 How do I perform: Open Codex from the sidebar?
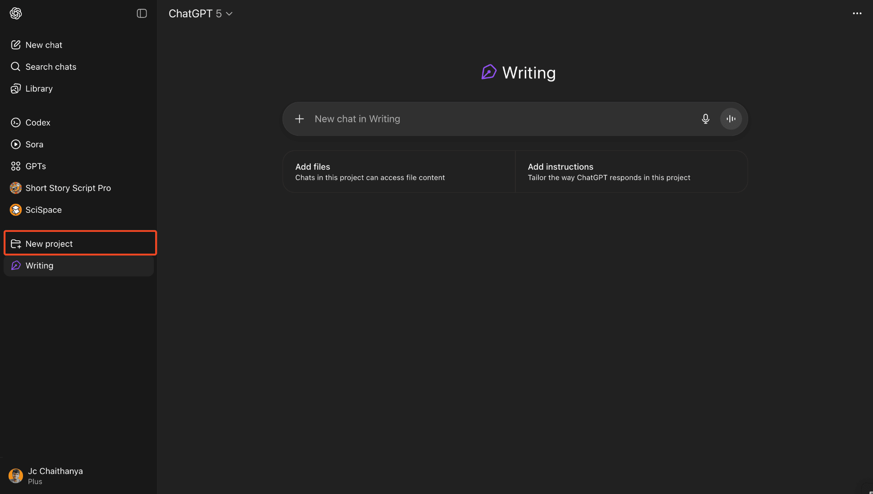(38, 122)
